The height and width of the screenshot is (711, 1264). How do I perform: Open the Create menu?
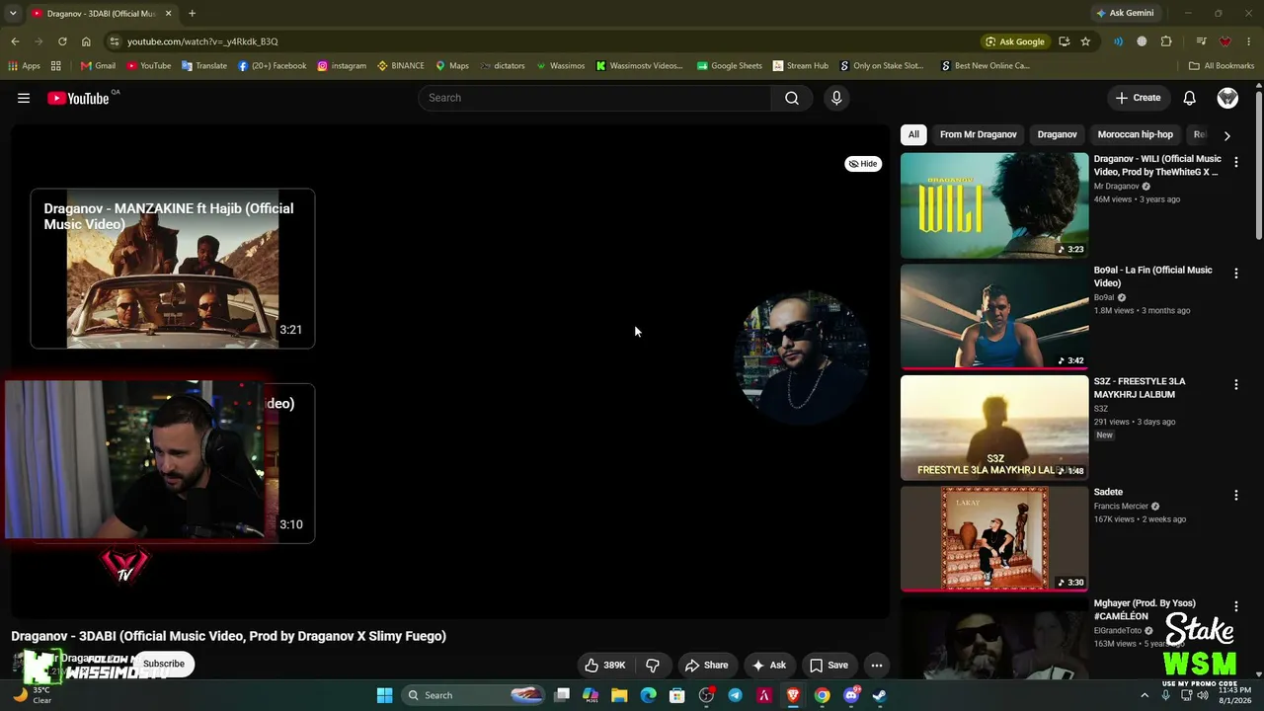1138,98
